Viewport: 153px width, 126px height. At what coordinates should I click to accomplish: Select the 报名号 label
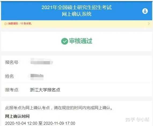point(12,62)
